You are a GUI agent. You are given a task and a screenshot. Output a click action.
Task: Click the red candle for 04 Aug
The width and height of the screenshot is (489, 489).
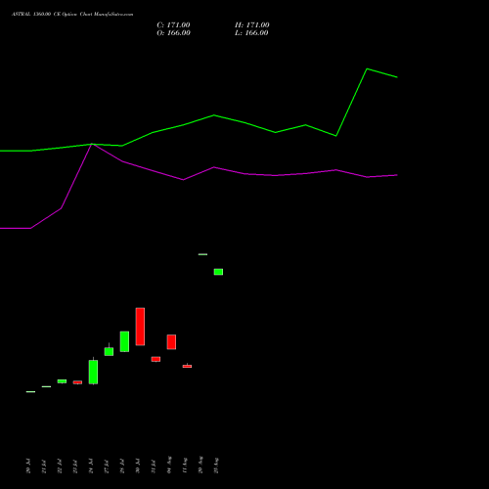[x=171, y=342]
